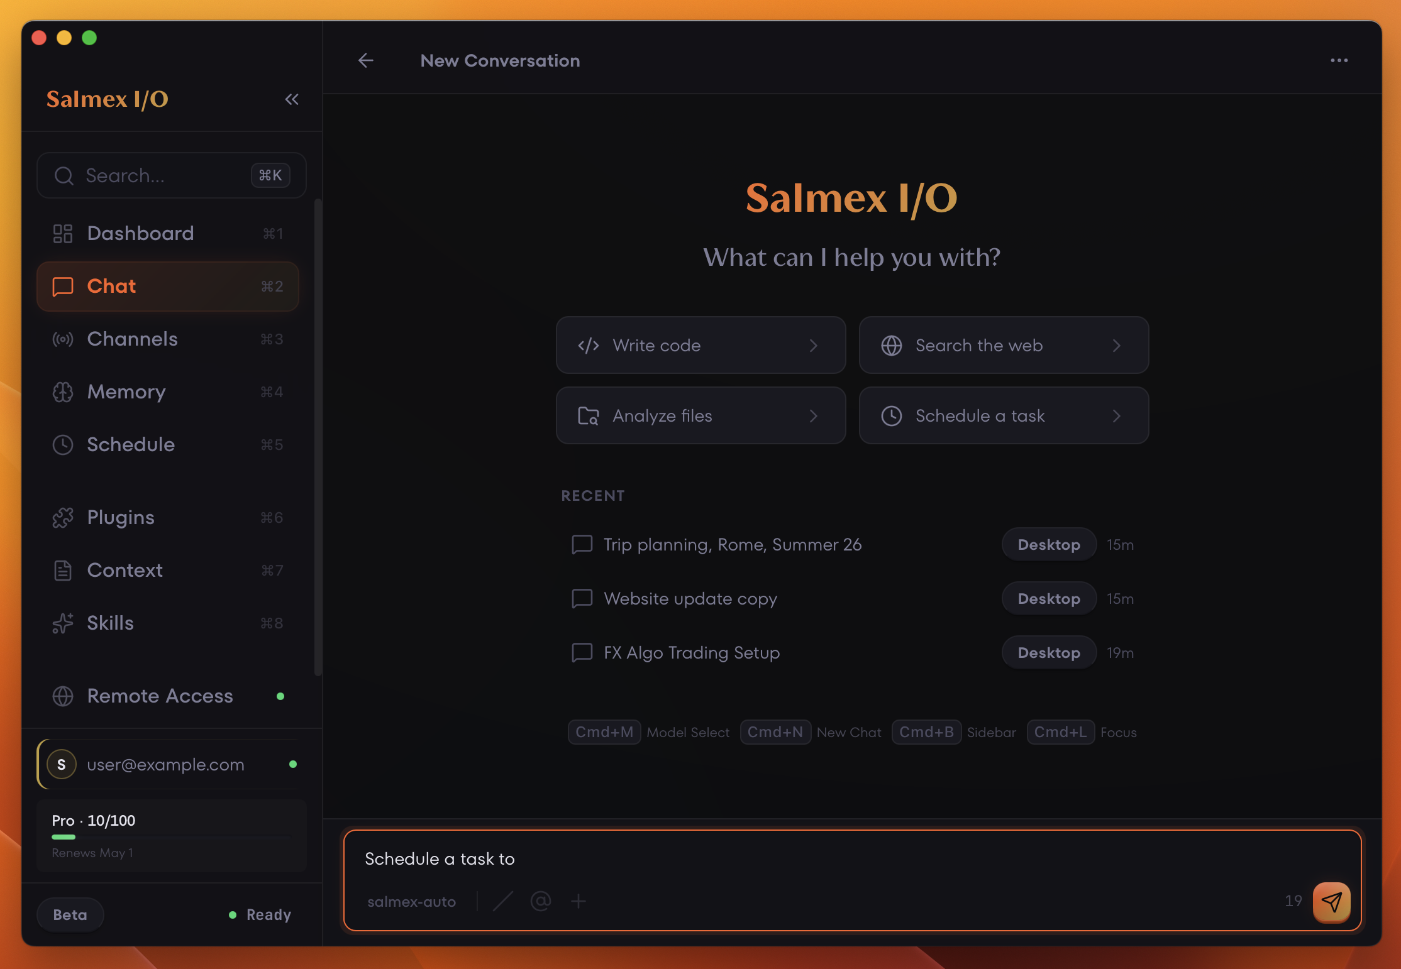Click the Ready status indicator
Viewport: 1401px width, 969px height.
(260, 914)
